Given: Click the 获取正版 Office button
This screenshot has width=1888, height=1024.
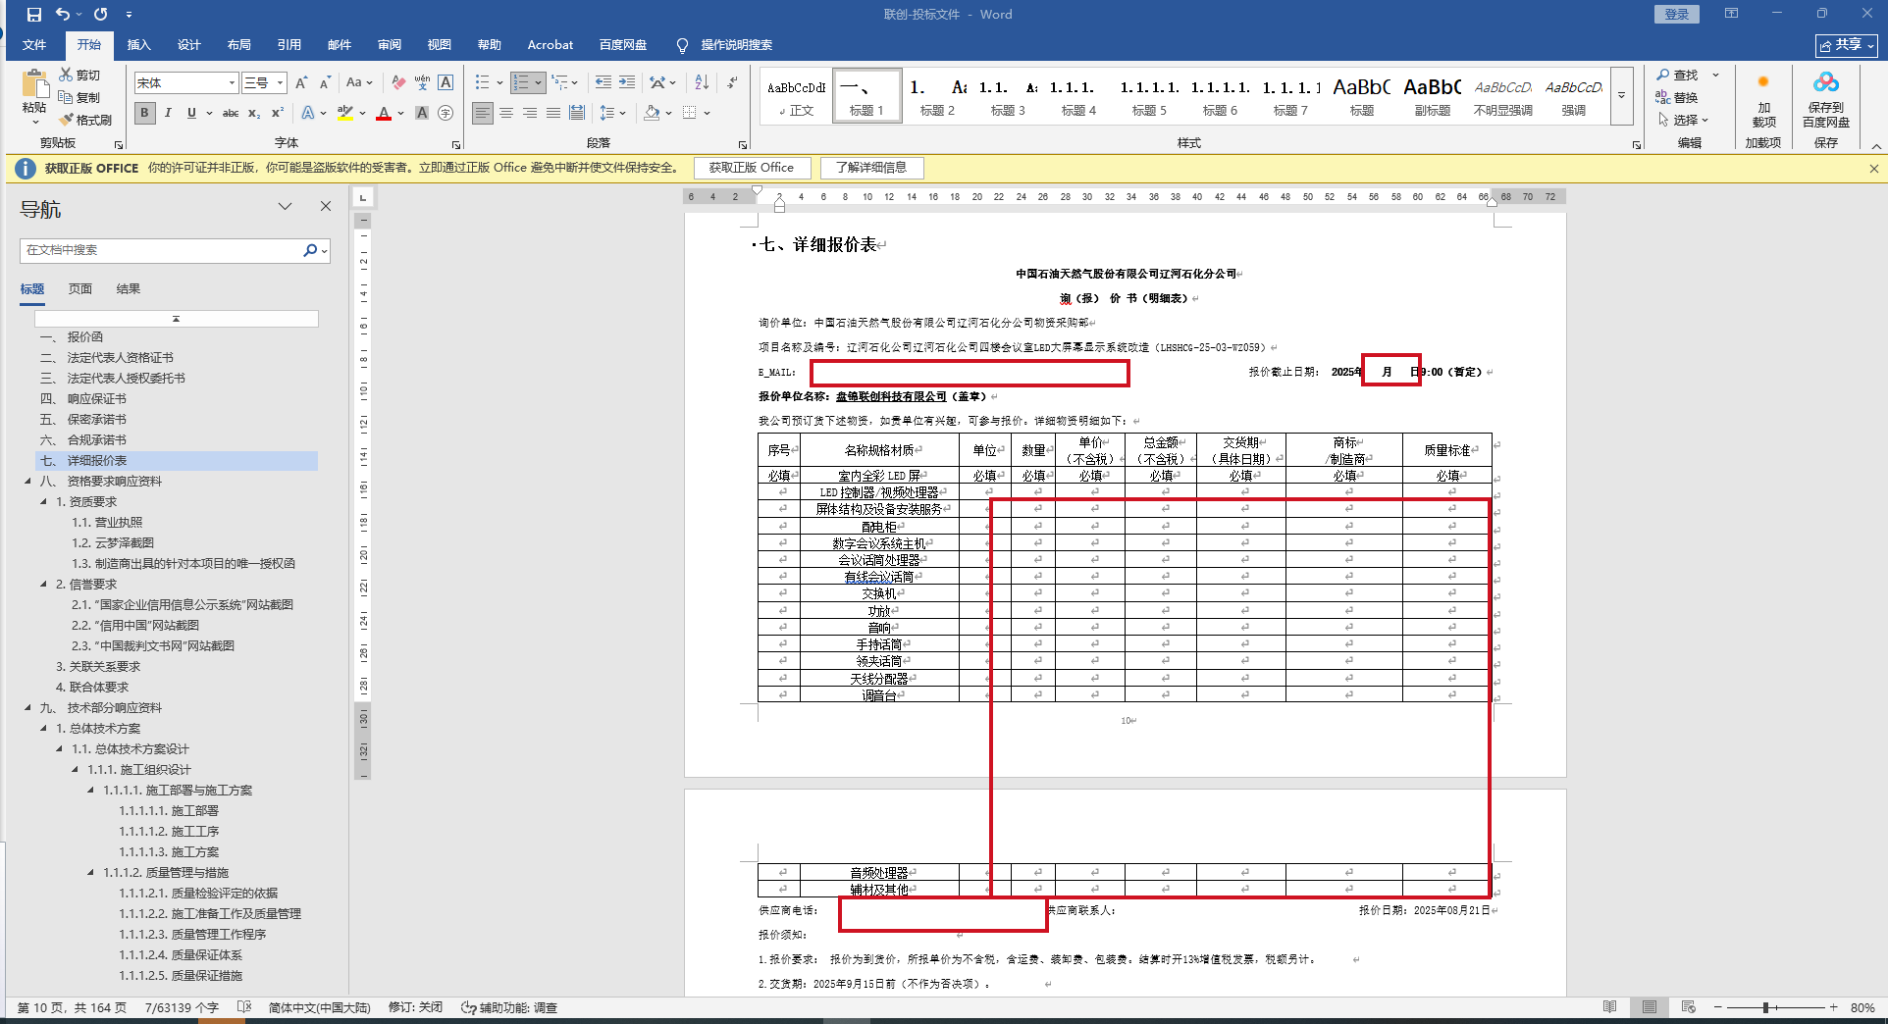Looking at the screenshot, I should pos(752,168).
